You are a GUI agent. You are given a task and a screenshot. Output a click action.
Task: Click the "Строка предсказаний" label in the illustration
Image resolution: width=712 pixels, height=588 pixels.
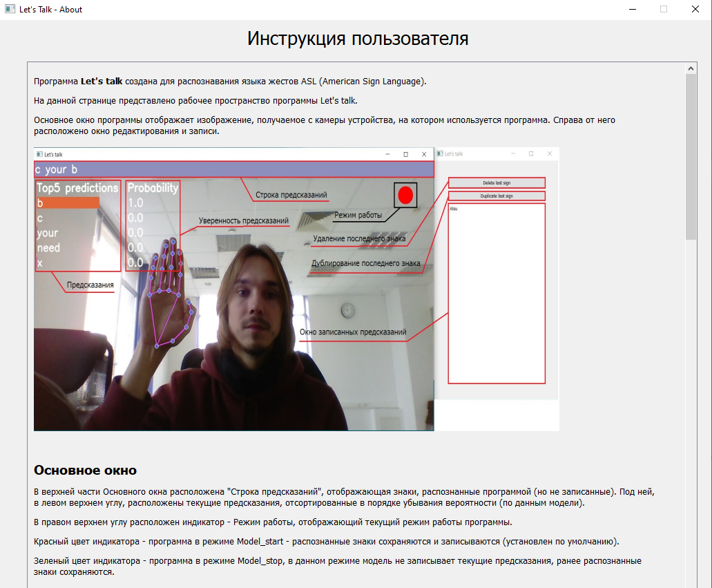291,195
